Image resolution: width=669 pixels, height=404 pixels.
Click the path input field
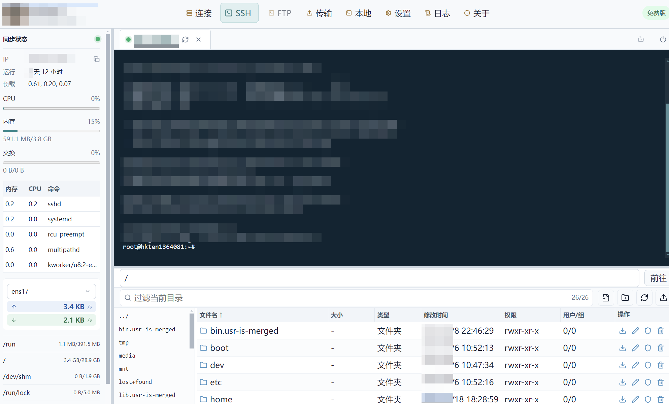[379, 278]
